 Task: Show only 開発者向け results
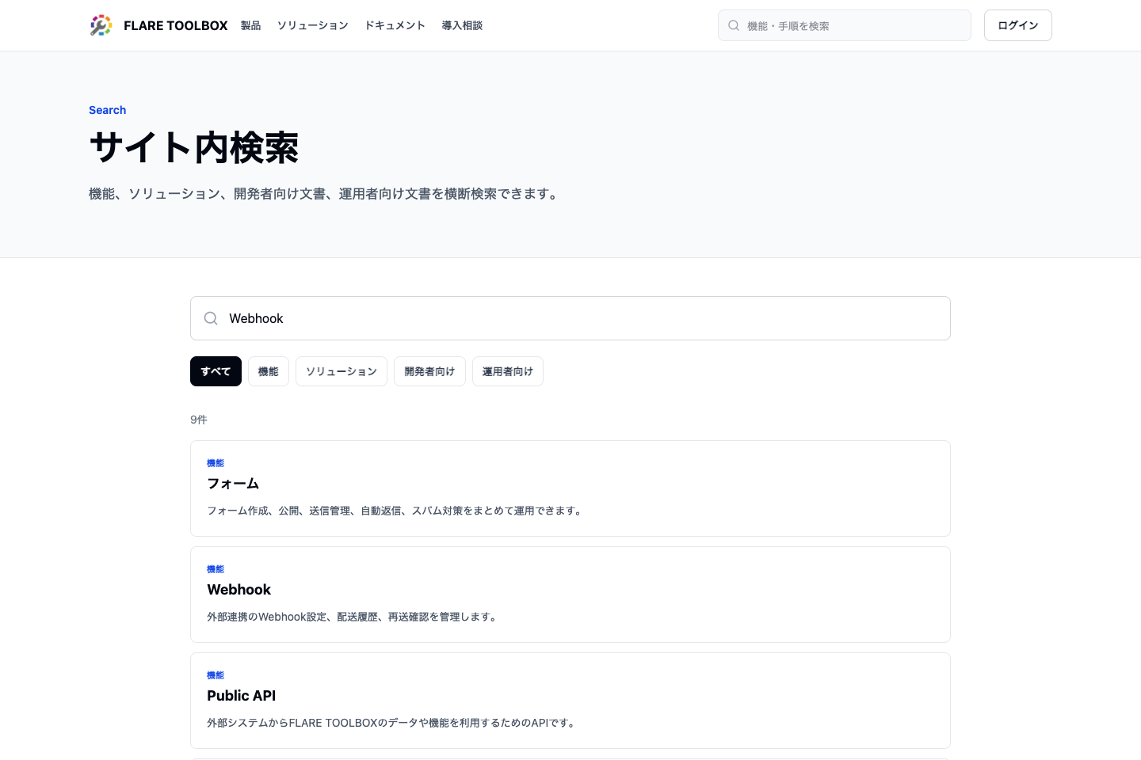(429, 371)
